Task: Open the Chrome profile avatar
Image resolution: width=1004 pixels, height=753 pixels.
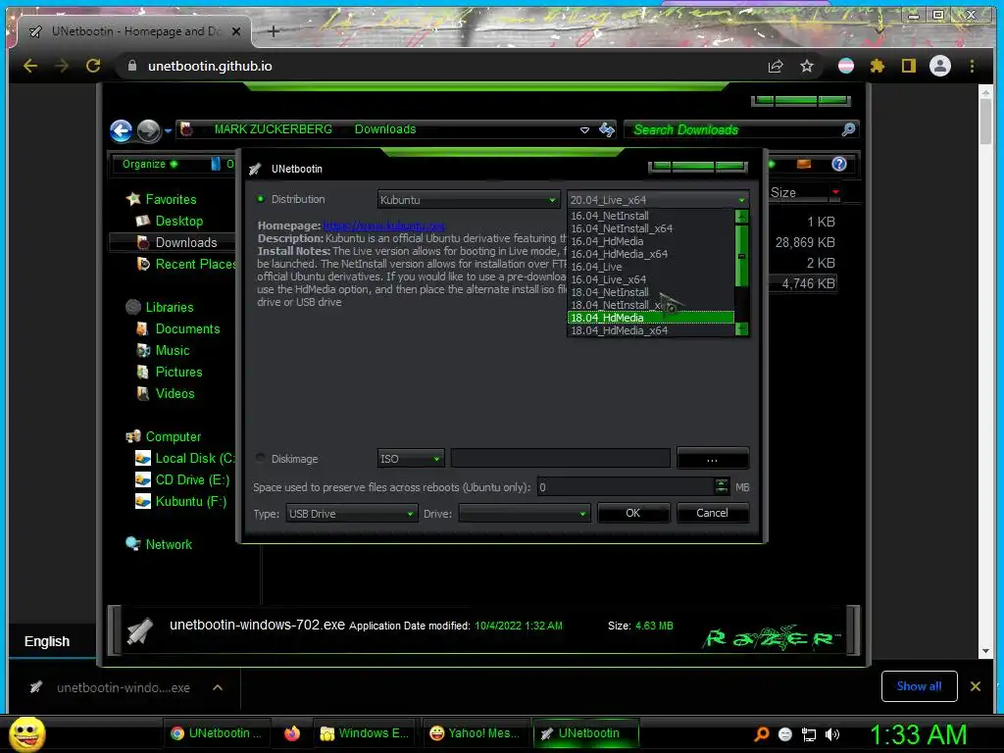Action: (940, 66)
